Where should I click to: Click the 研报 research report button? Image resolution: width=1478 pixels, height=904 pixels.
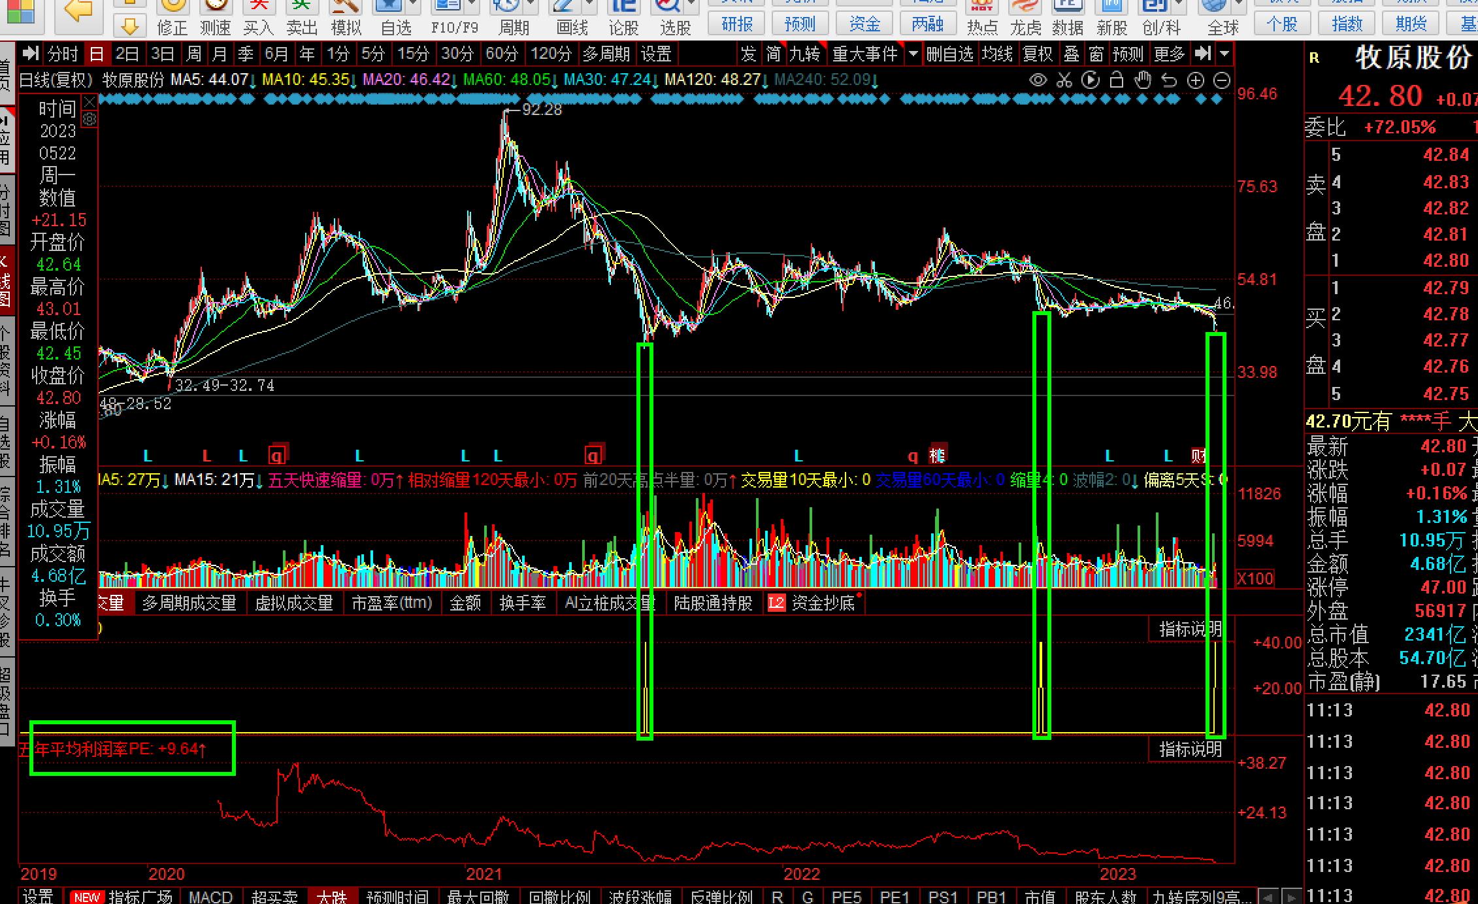pos(737,24)
